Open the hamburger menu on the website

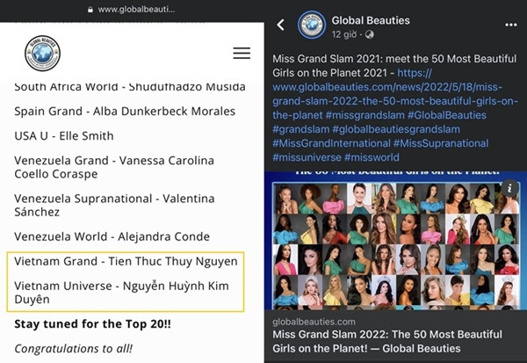coord(242,54)
